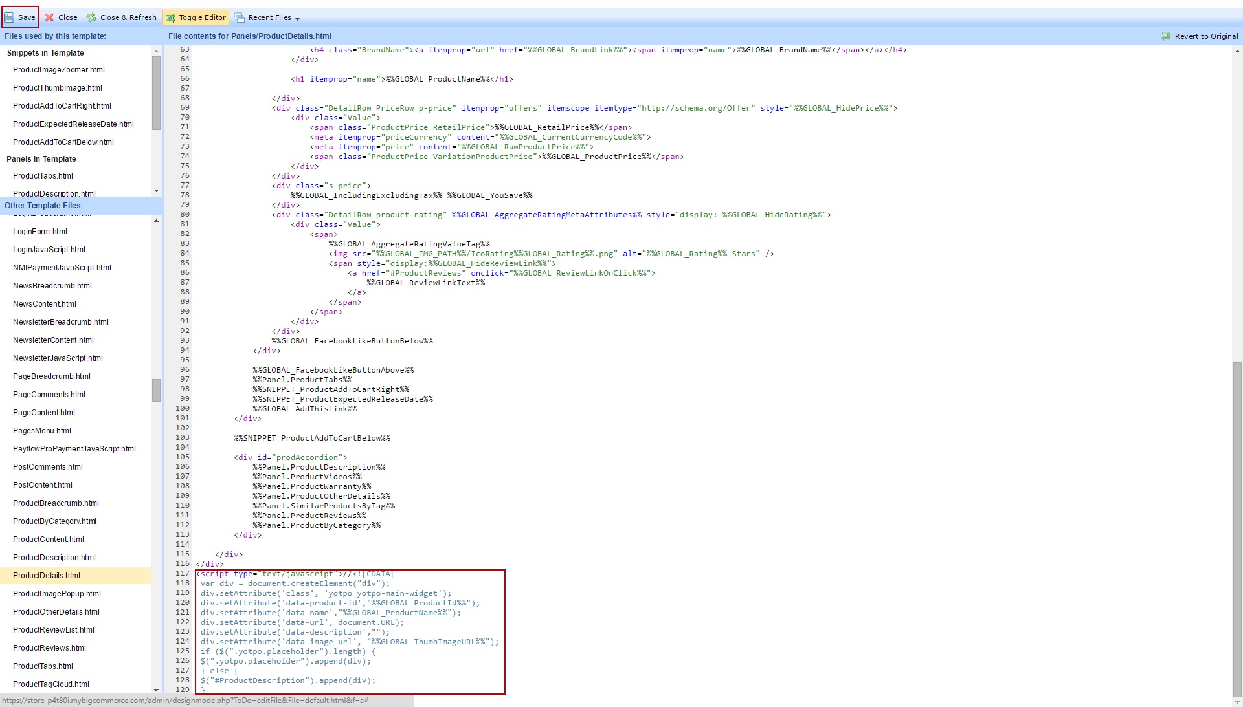Open Recent Files dropdown arrow
Viewport: 1243px width, 707px height.
click(297, 19)
